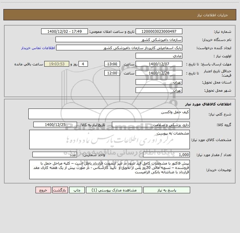Click the خروج exit button
The height and width of the screenshot is (233, 240).
pos(43,190)
